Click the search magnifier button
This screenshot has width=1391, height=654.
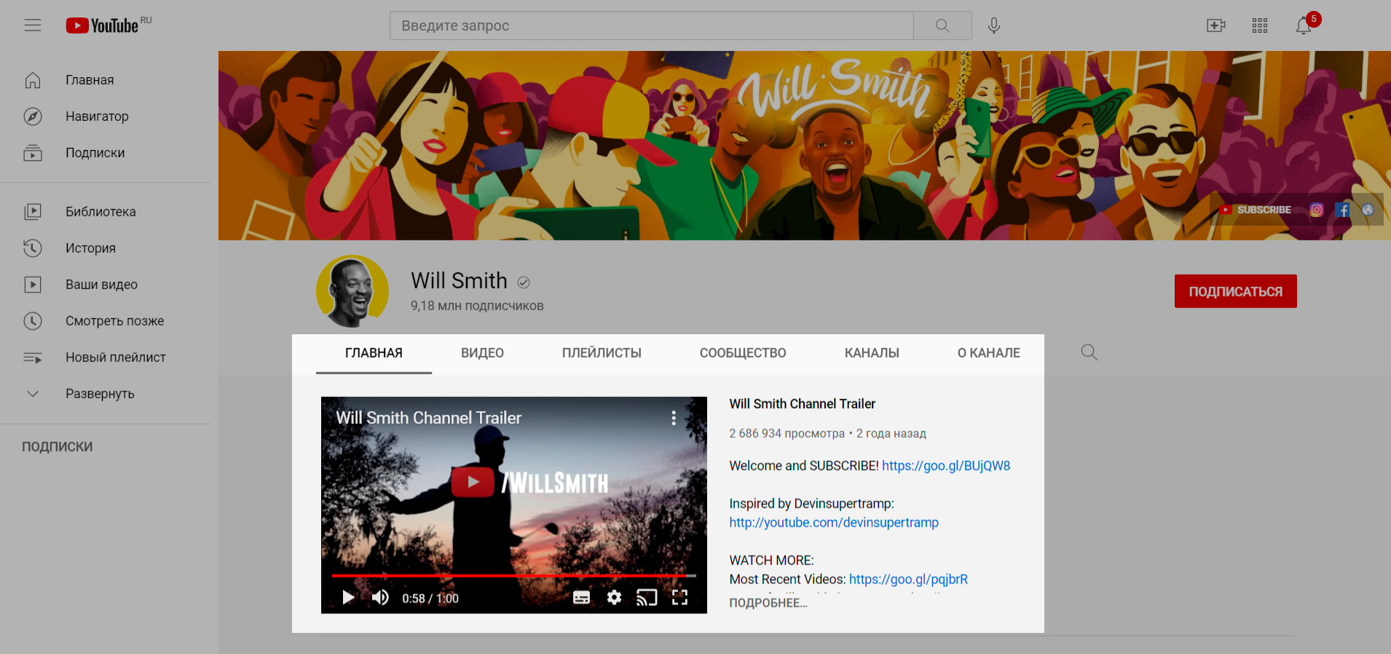[942, 25]
